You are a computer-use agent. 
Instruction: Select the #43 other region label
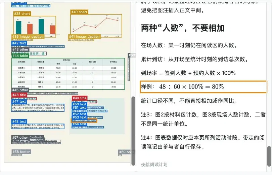coord(20,49)
